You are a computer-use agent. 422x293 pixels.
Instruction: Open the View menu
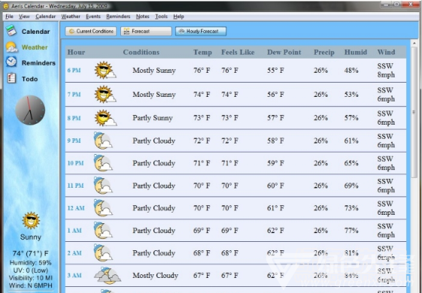point(24,17)
